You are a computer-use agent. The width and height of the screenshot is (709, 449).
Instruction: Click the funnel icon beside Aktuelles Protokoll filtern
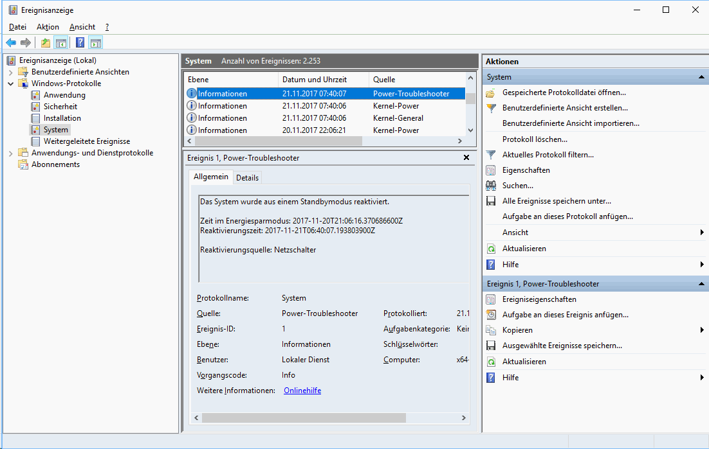491,155
